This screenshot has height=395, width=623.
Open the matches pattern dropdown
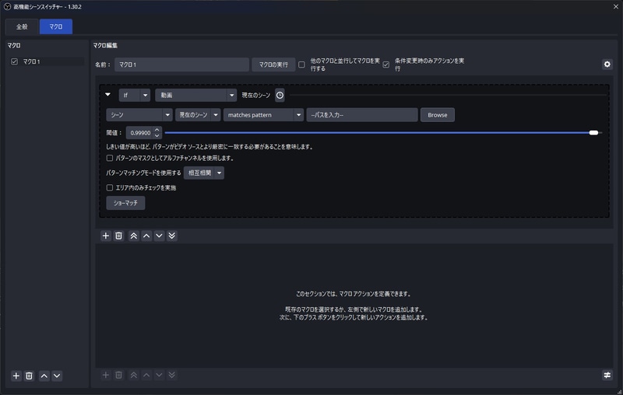263,115
